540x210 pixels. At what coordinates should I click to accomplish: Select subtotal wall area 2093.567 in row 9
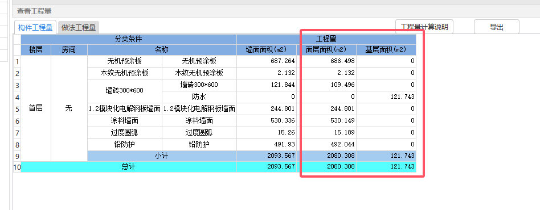(266, 156)
